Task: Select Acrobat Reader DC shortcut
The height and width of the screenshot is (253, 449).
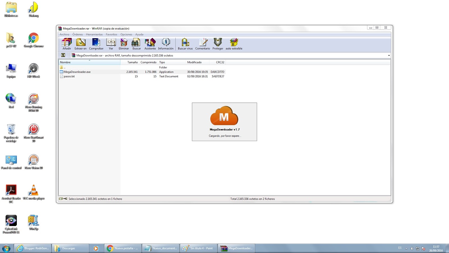Action: (11, 194)
